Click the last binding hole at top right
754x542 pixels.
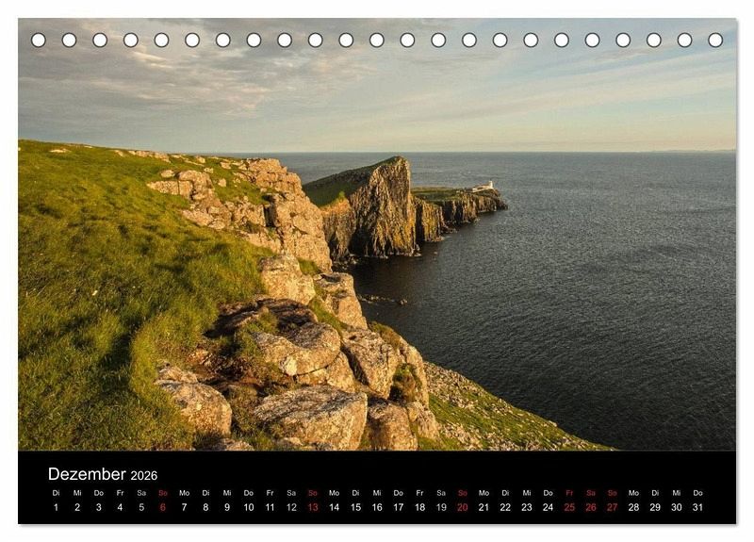pos(715,41)
